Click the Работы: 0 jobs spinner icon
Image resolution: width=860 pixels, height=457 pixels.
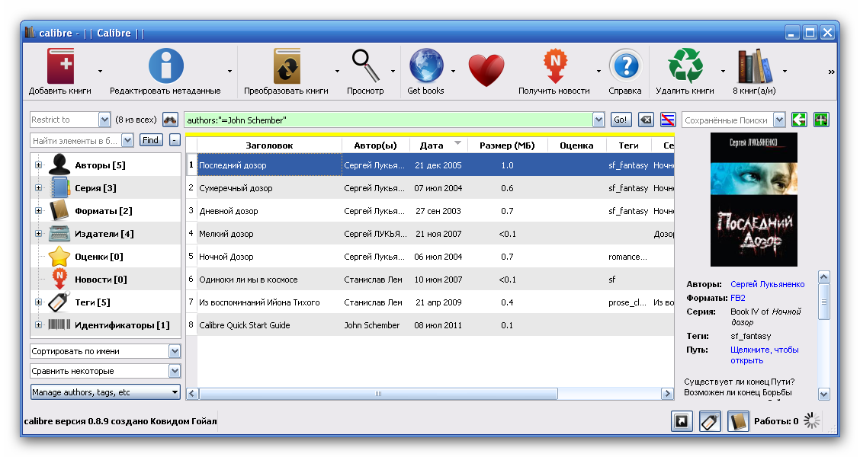point(812,421)
